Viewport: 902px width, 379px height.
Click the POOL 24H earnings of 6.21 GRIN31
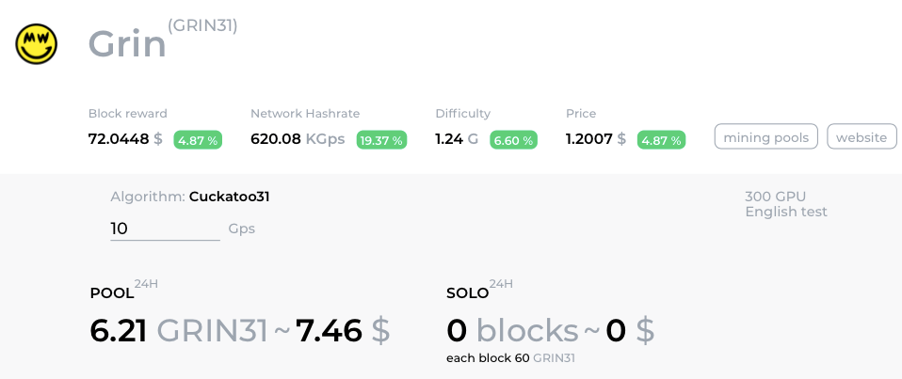point(179,330)
